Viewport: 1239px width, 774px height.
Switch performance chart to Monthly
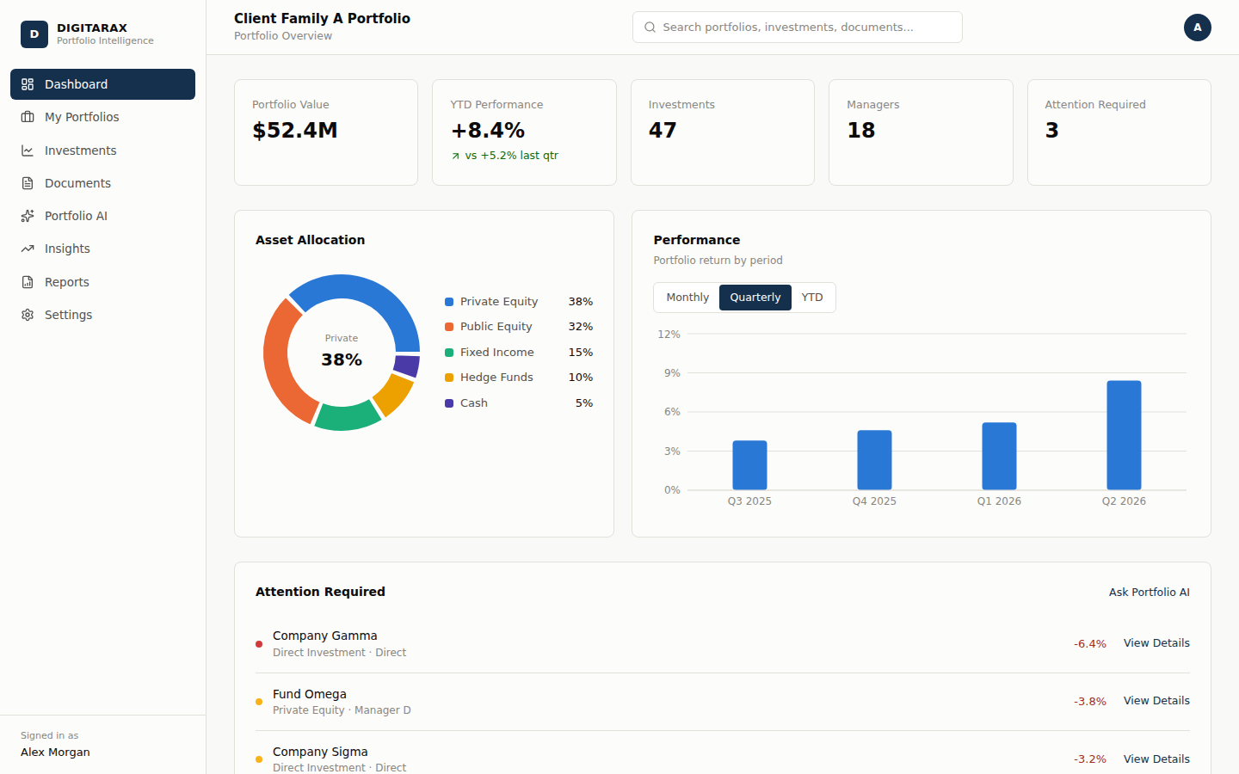[x=687, y=298]
